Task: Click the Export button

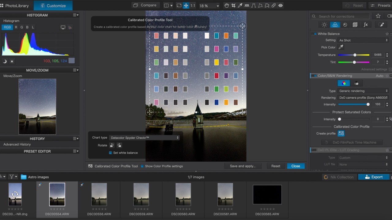Action: [x=374, y=177]
